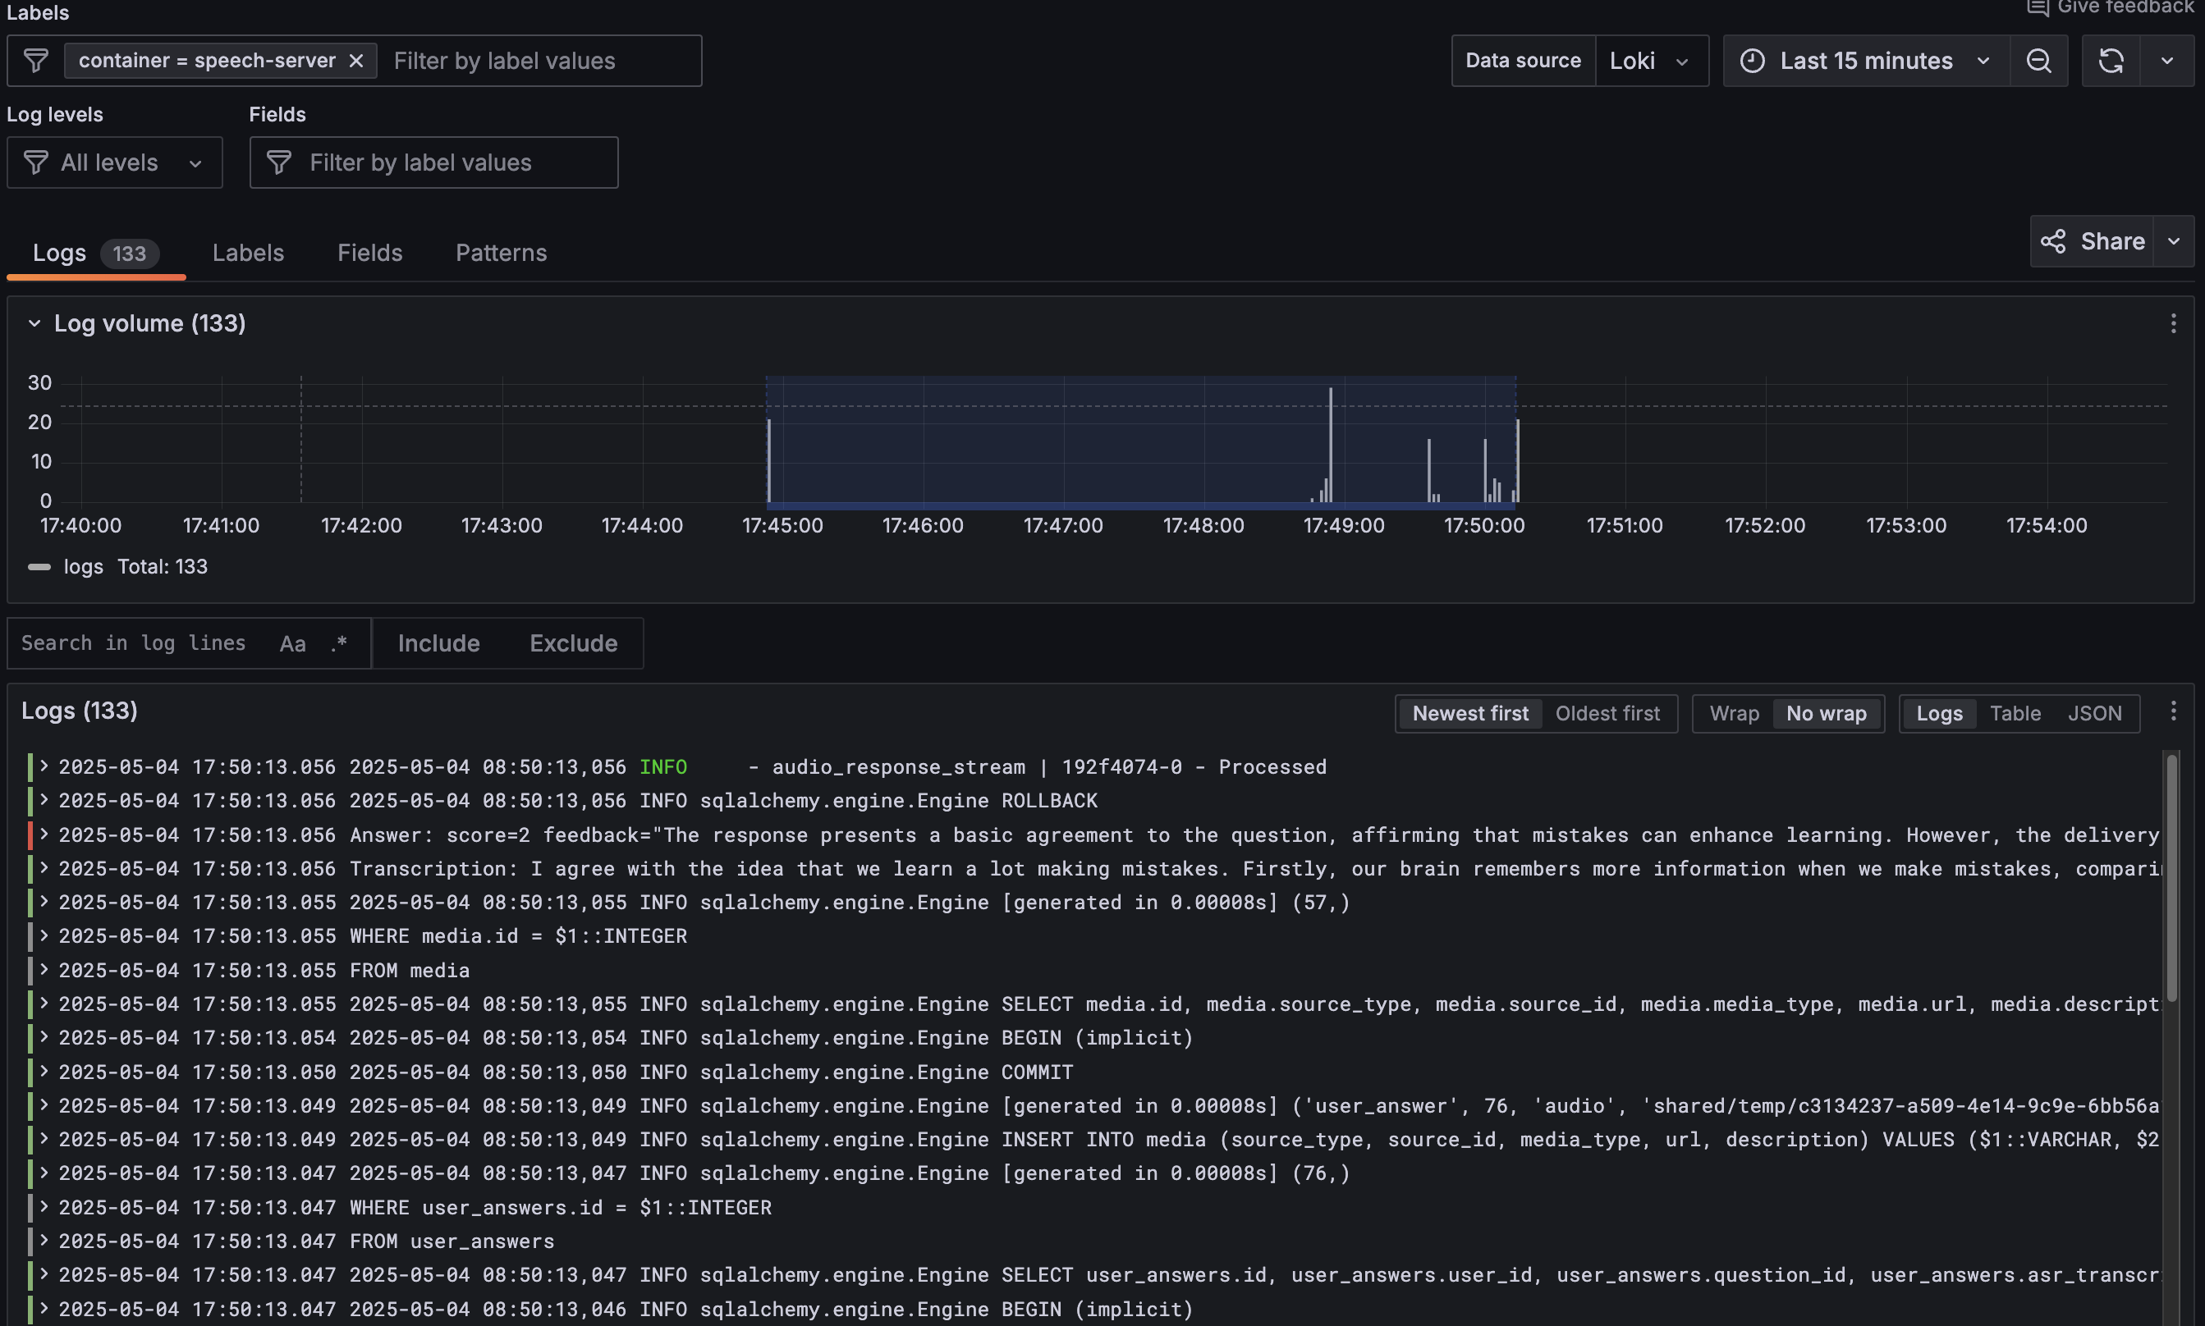Expand the FROM user_answers log line
The image size is (2205, 1326).
[43, 1241]
